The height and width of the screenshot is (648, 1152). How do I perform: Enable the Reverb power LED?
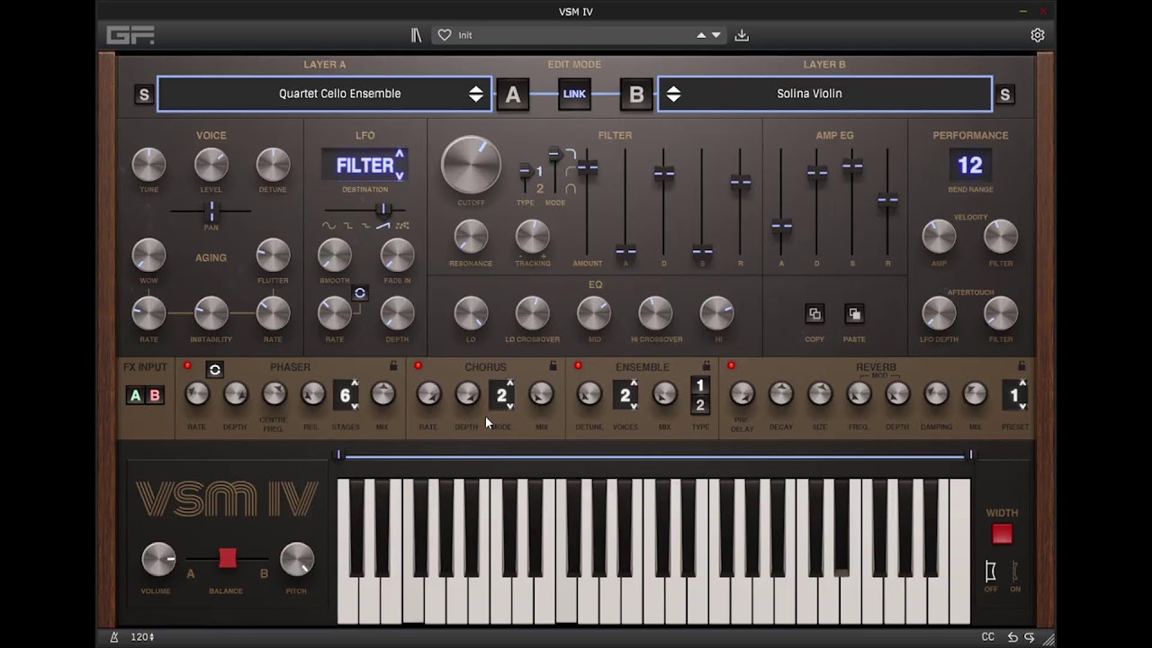[x=732, y=366]
